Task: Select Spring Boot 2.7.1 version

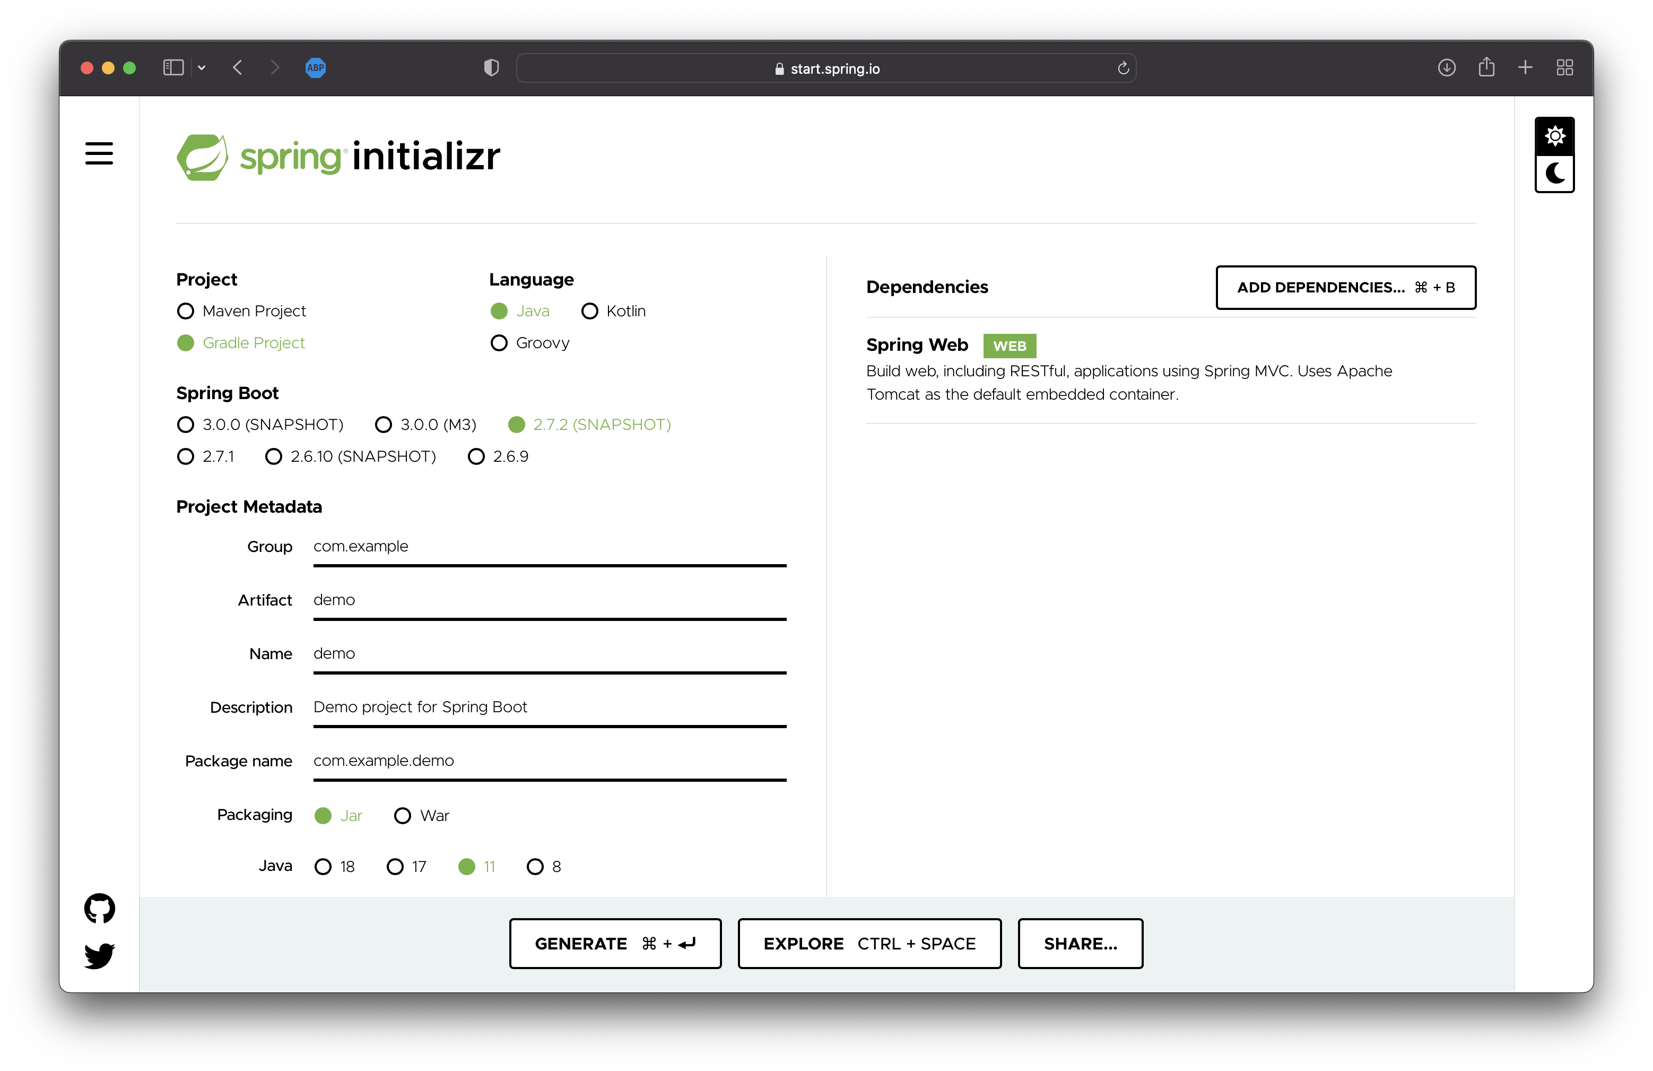Action: tap(186, 456)
